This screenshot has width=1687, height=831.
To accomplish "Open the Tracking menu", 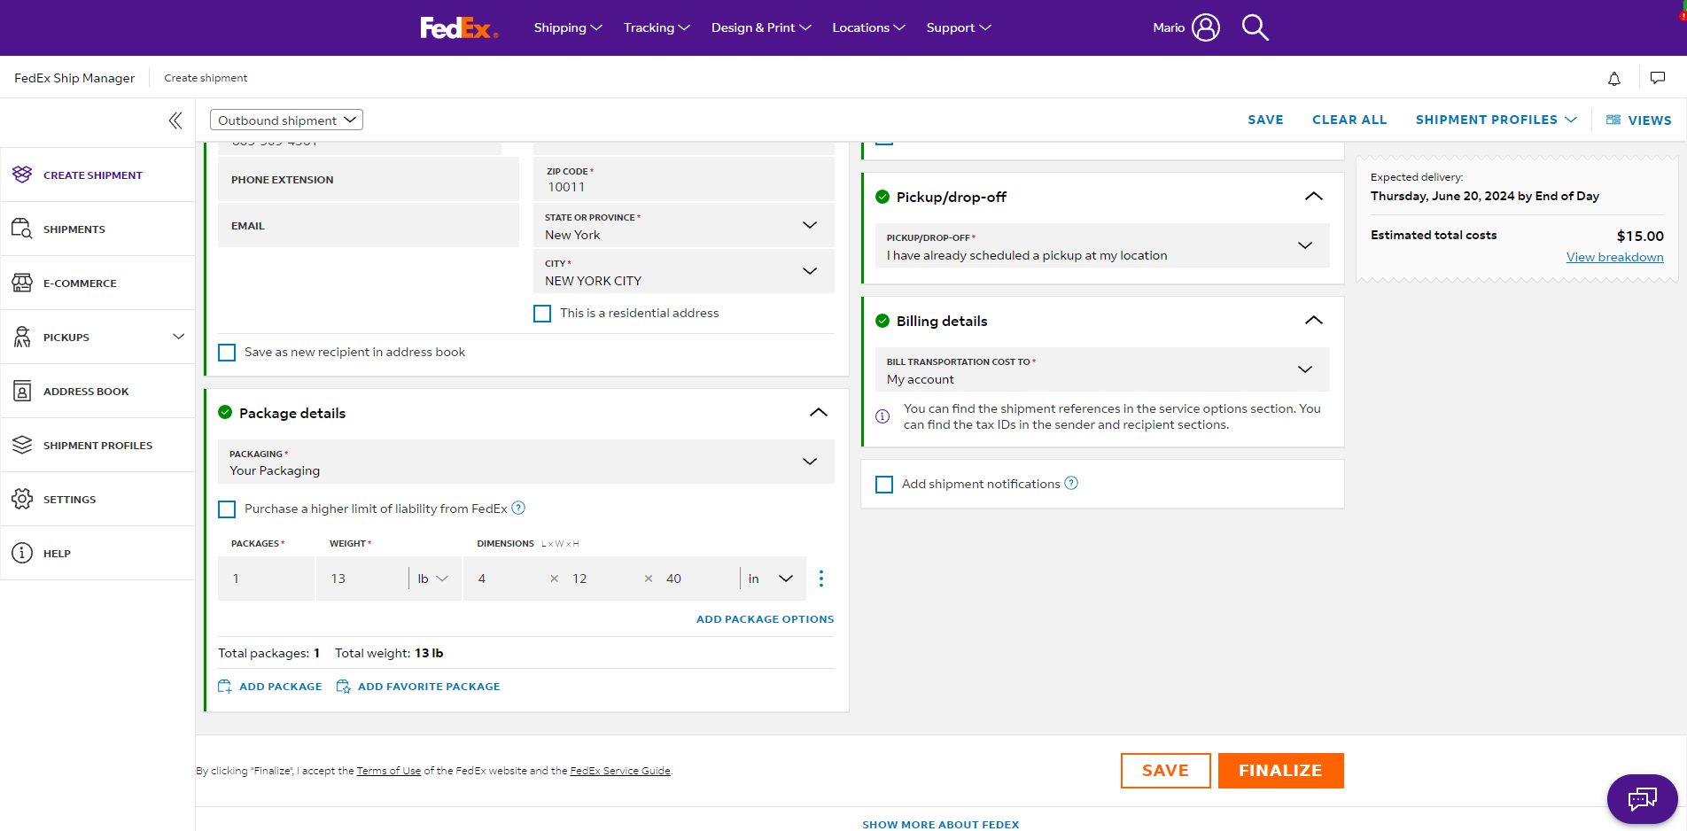I will point(657,27).
